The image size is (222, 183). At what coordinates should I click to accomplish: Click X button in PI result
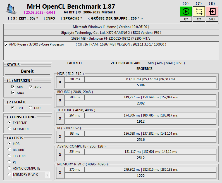(60, 137)
